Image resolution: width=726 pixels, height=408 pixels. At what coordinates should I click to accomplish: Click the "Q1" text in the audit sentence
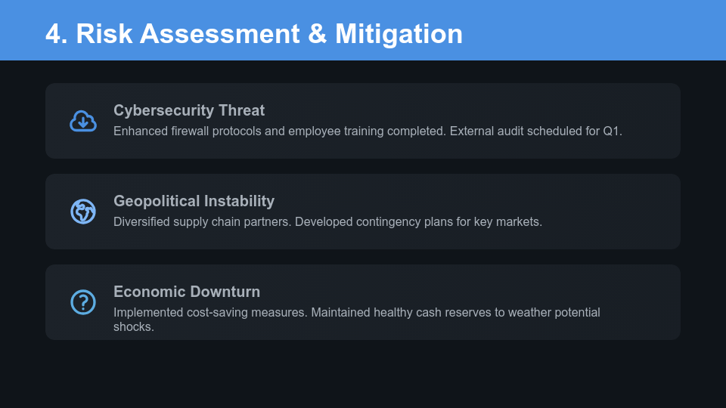[611, 131]
